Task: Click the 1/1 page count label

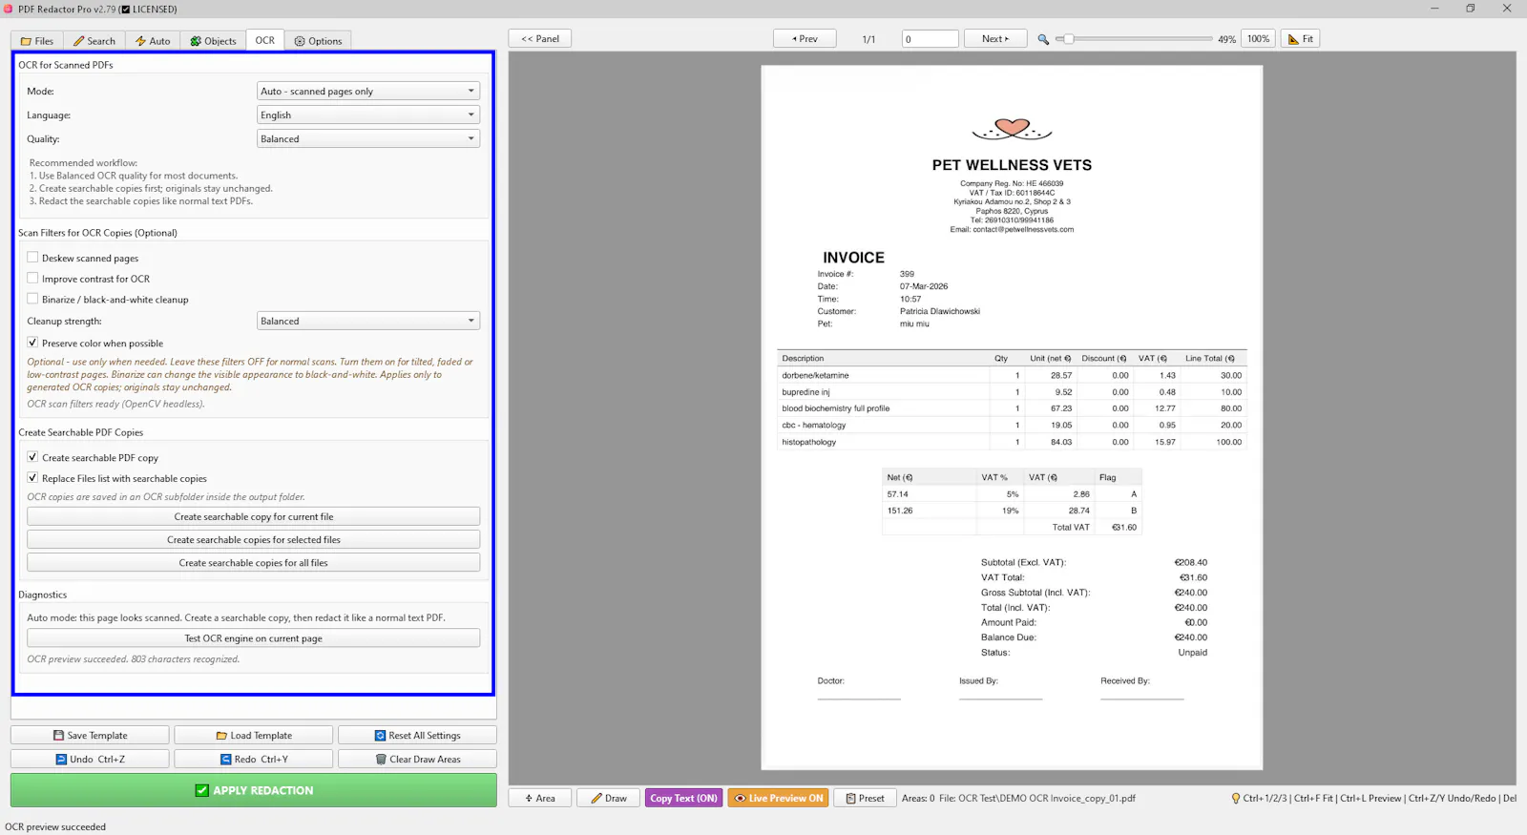Action: 868,39
